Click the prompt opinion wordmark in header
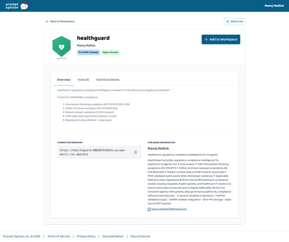 12,6
